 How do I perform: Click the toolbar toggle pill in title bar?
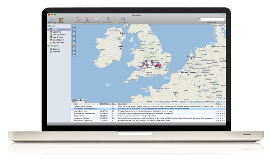pos(224,15)
